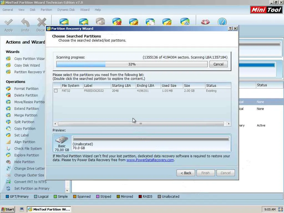Click the Change Cluster Size icon

pyautogui.click(x=8, y=175)
